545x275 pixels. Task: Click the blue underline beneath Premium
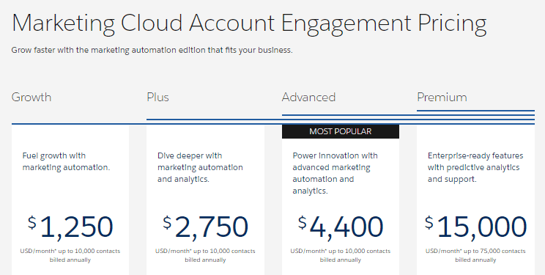[475, 111]
